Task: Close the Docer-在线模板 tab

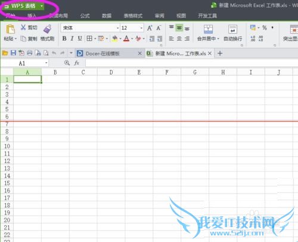Action: [x=140, y=53]
